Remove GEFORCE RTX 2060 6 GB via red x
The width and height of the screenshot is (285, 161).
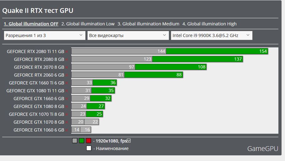coord(67,75)
